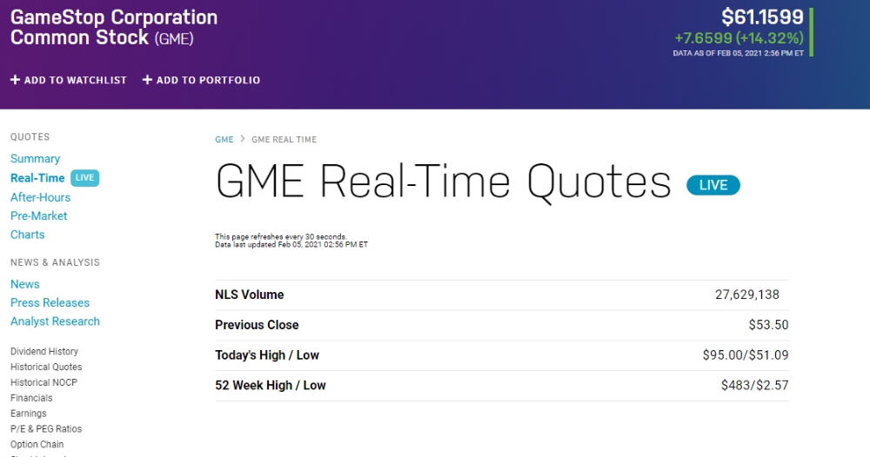Click the Previous Close row label
This screenshot has height=457, width=870.
point(257,325)
